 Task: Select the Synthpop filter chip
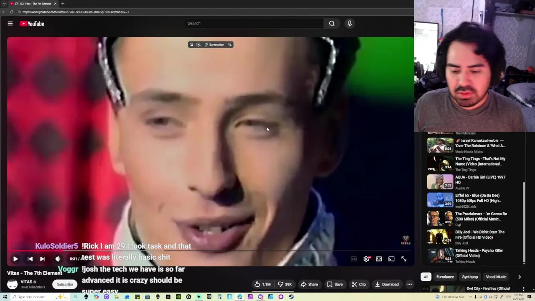tap(470, 277)
